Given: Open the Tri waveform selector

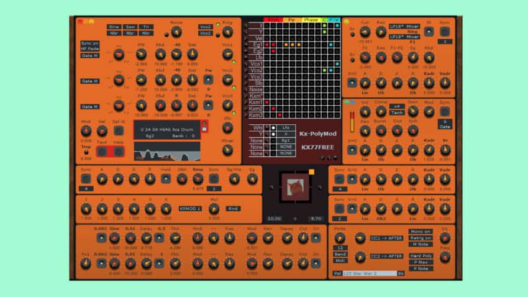Looking at the screenshot, I should coord(146,27).
